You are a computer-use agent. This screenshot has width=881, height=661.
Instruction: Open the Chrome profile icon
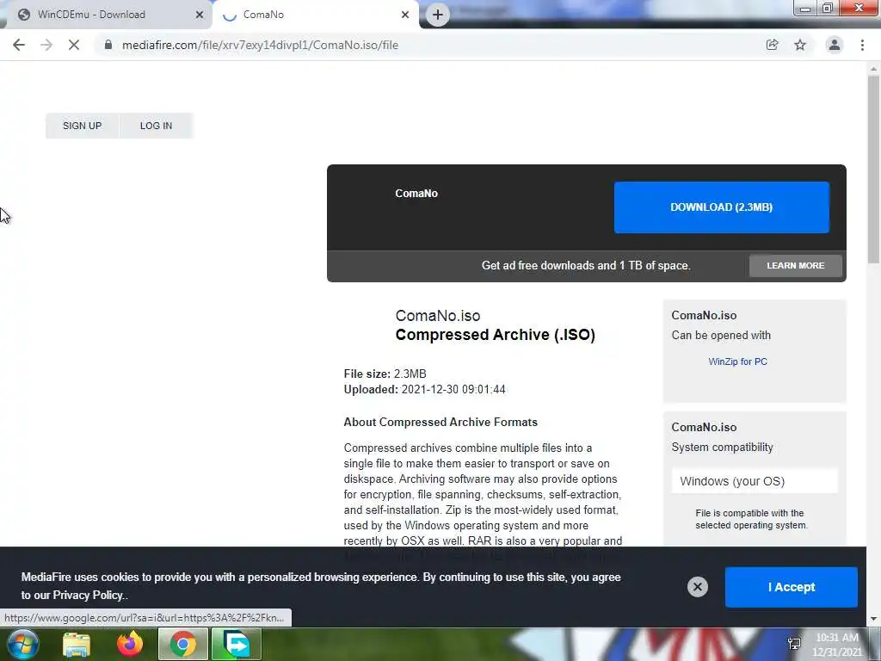(835, 45)
